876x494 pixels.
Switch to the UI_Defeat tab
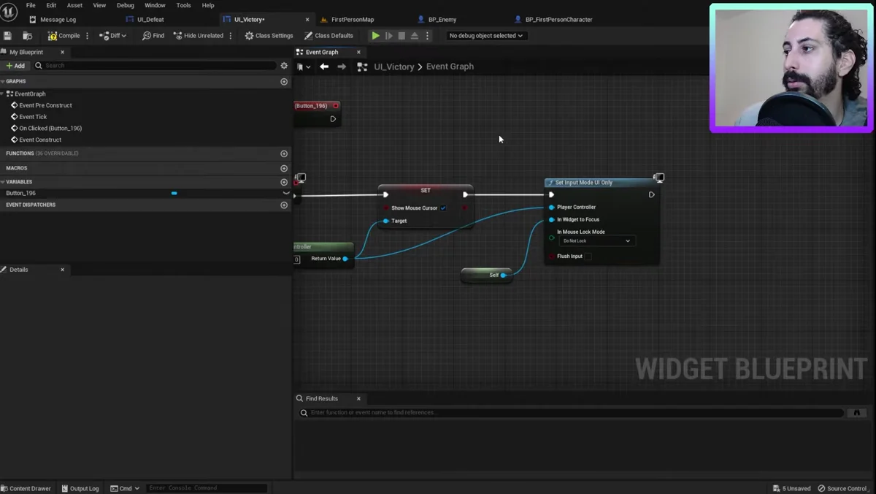[150, 20]
